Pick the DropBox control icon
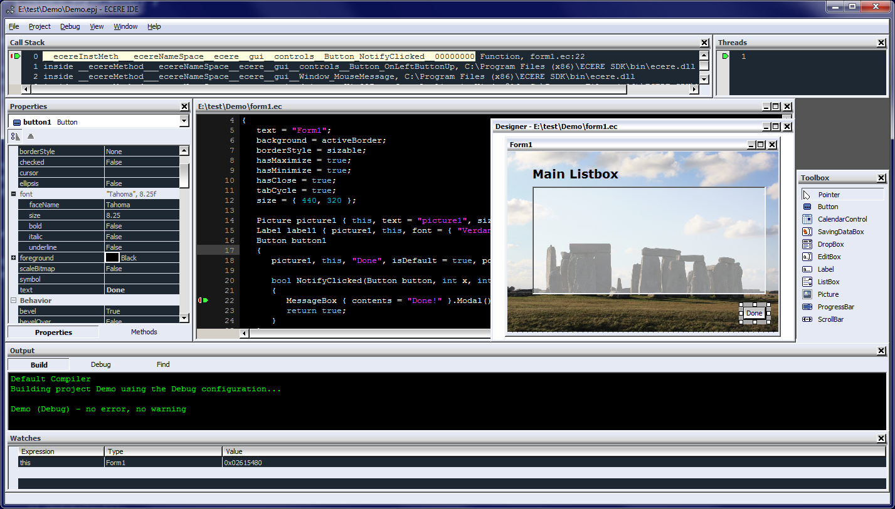This screenshot has width=895, height=509. [807, 244]
